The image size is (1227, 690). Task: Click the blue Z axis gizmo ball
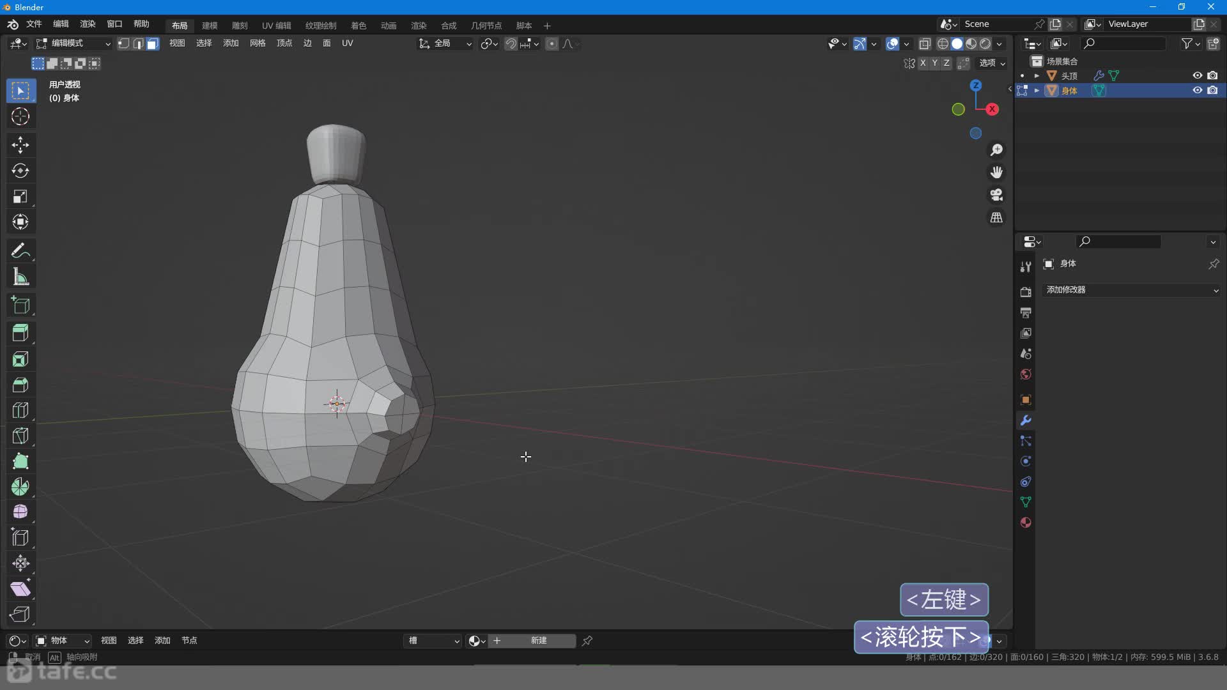pyautogui.click(x=975, y=86)
